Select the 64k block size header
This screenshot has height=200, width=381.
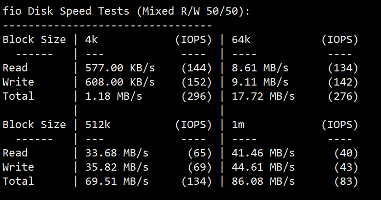coord(241,40)
